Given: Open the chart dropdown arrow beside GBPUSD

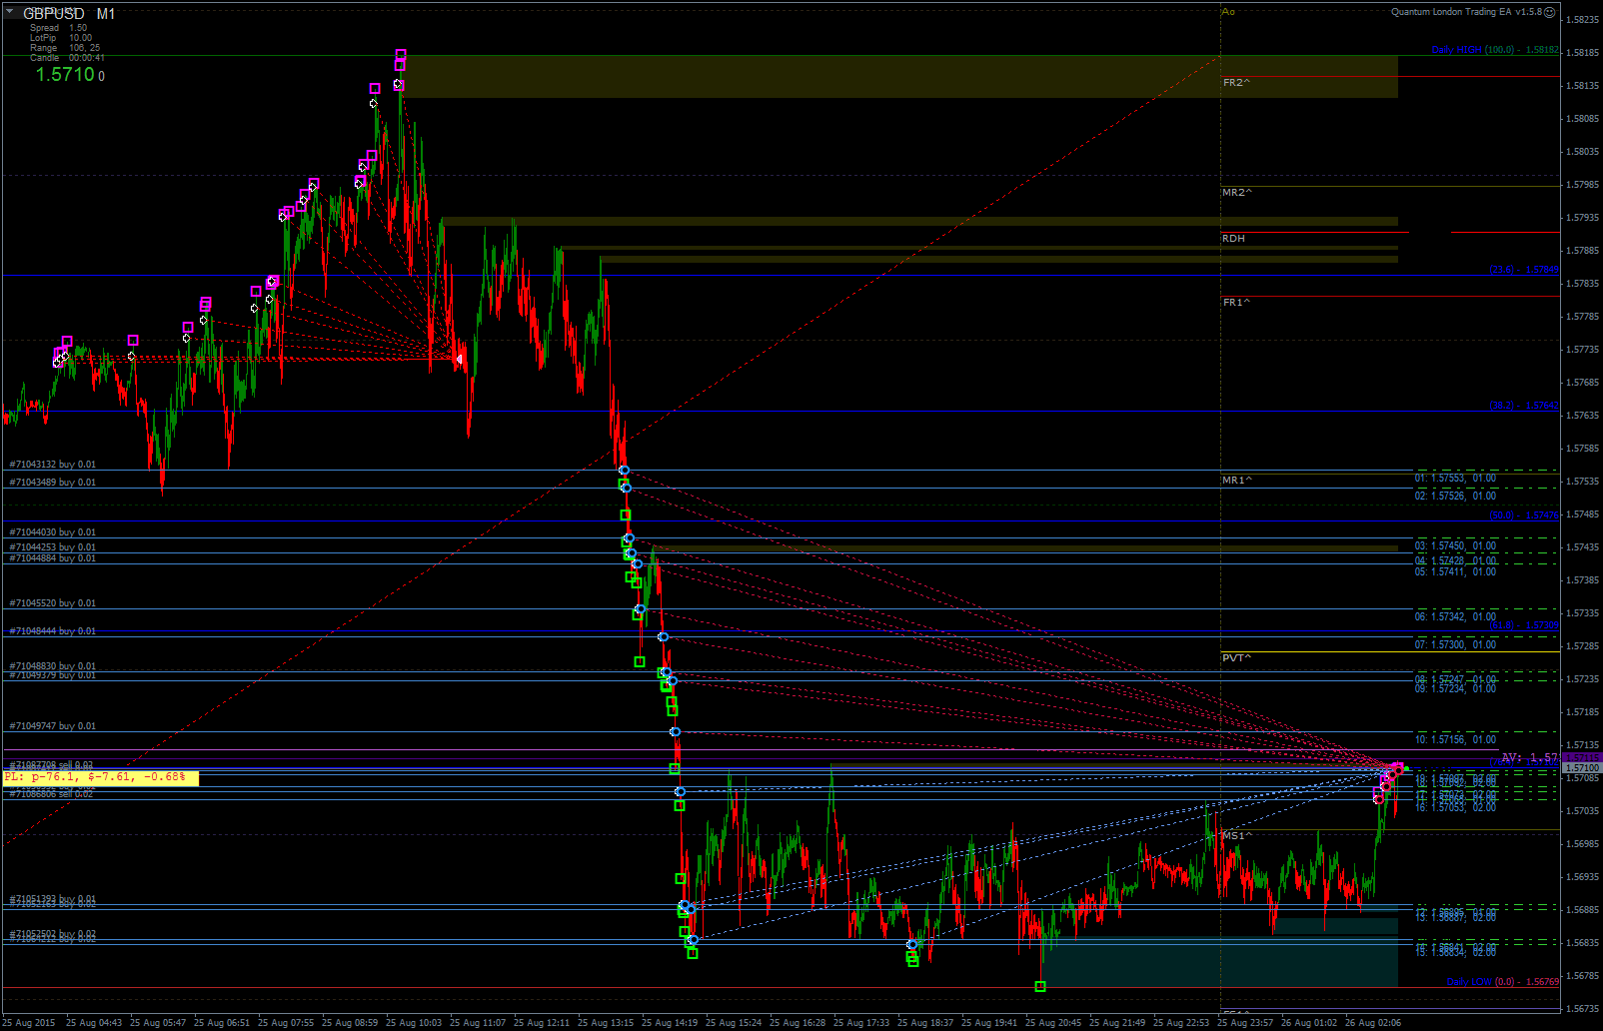Looking at the screenshot, I should [x=9, y=12].
